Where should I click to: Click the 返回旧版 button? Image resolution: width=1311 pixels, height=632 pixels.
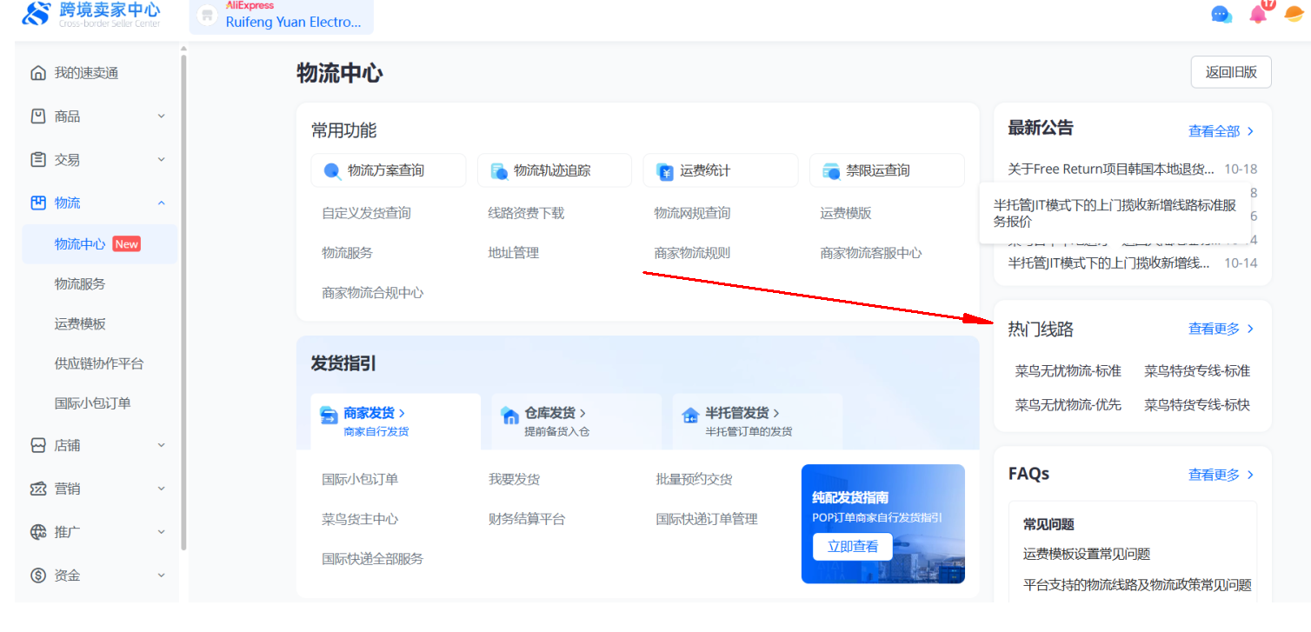[x=1231, y=72]
